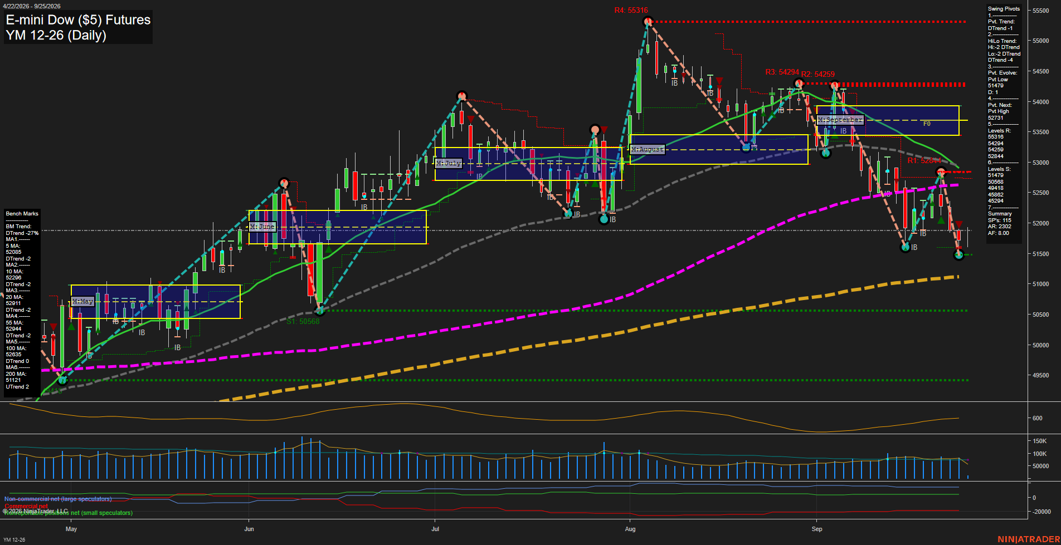Click the S1: 50568 support label
Image resolution: width=1061 pixels, height=545 pixels.
[303, 321]
